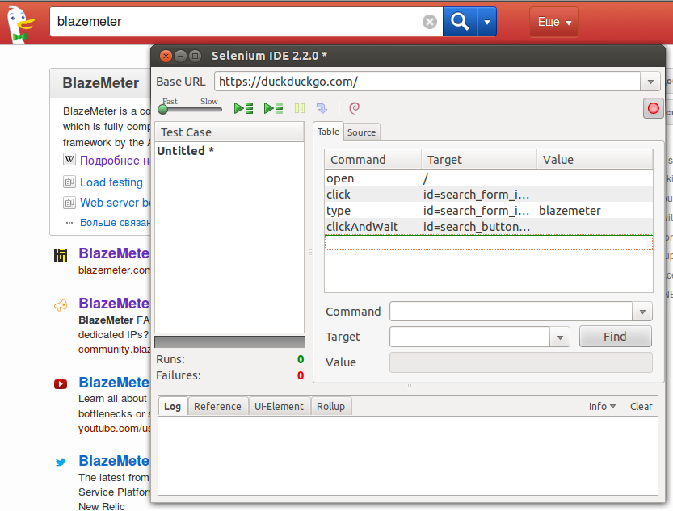Viewport: 673px width, 511px height.
Task: Open the Load testing link
Action: (x=111, y=182)
